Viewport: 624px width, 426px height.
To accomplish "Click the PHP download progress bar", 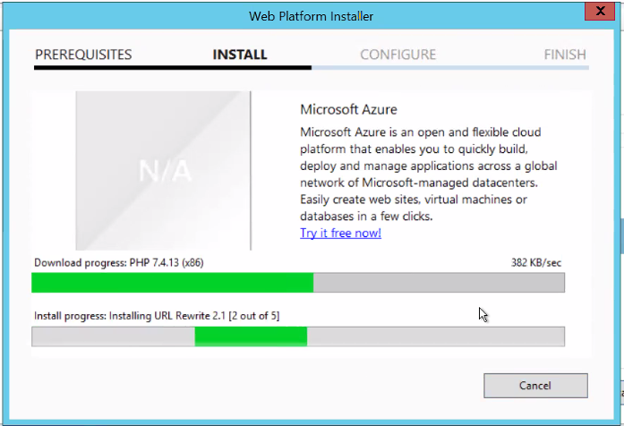I will 298,283.
